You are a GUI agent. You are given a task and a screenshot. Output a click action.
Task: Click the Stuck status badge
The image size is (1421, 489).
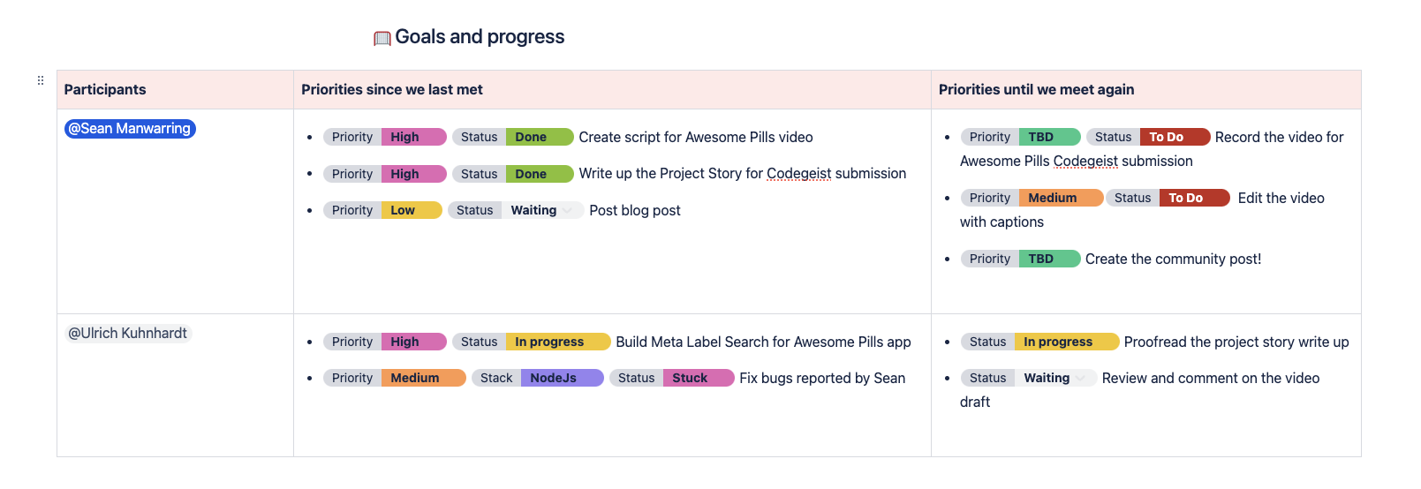pyautogui.click(x=698, y=378)
